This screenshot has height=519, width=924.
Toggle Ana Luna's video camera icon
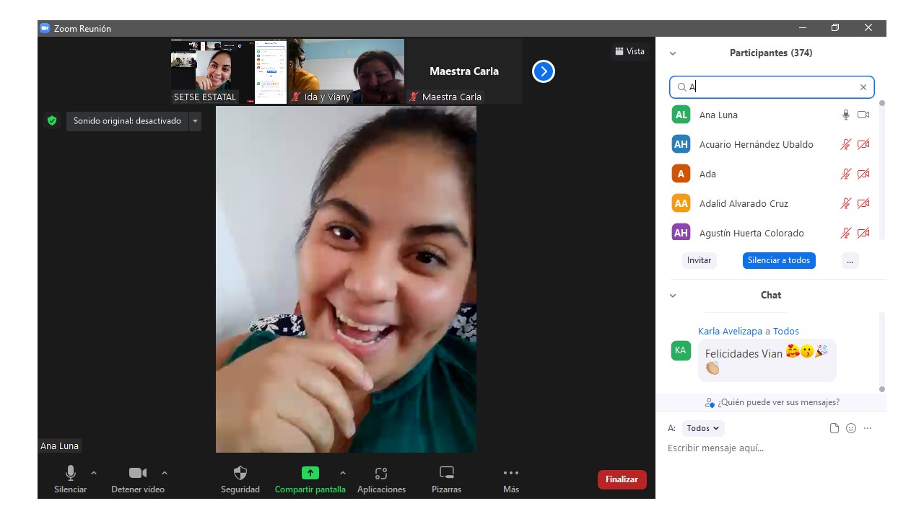point(863,115)
